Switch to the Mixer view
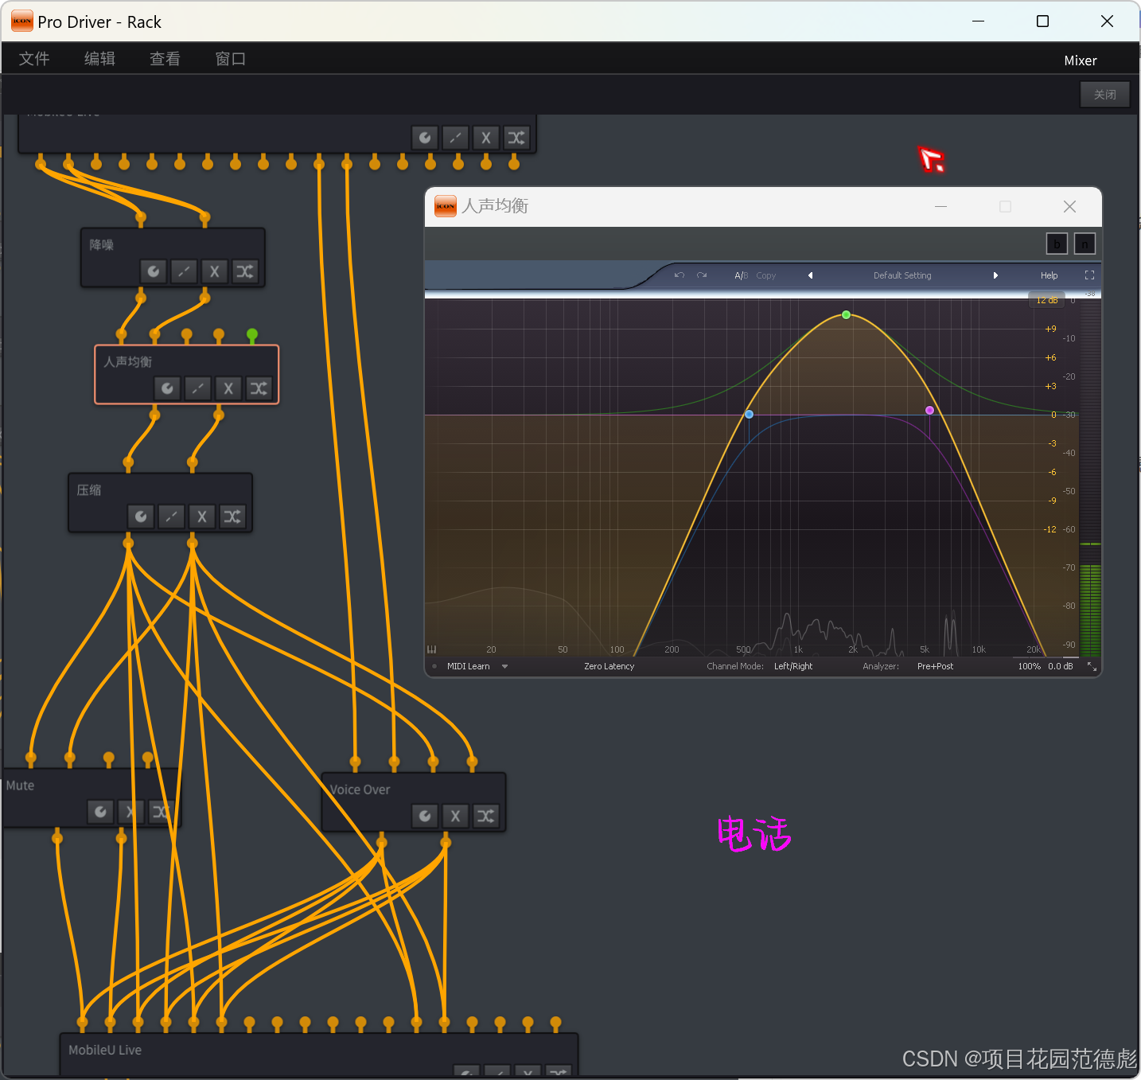1141x1080 pixels. point(1081,60)
